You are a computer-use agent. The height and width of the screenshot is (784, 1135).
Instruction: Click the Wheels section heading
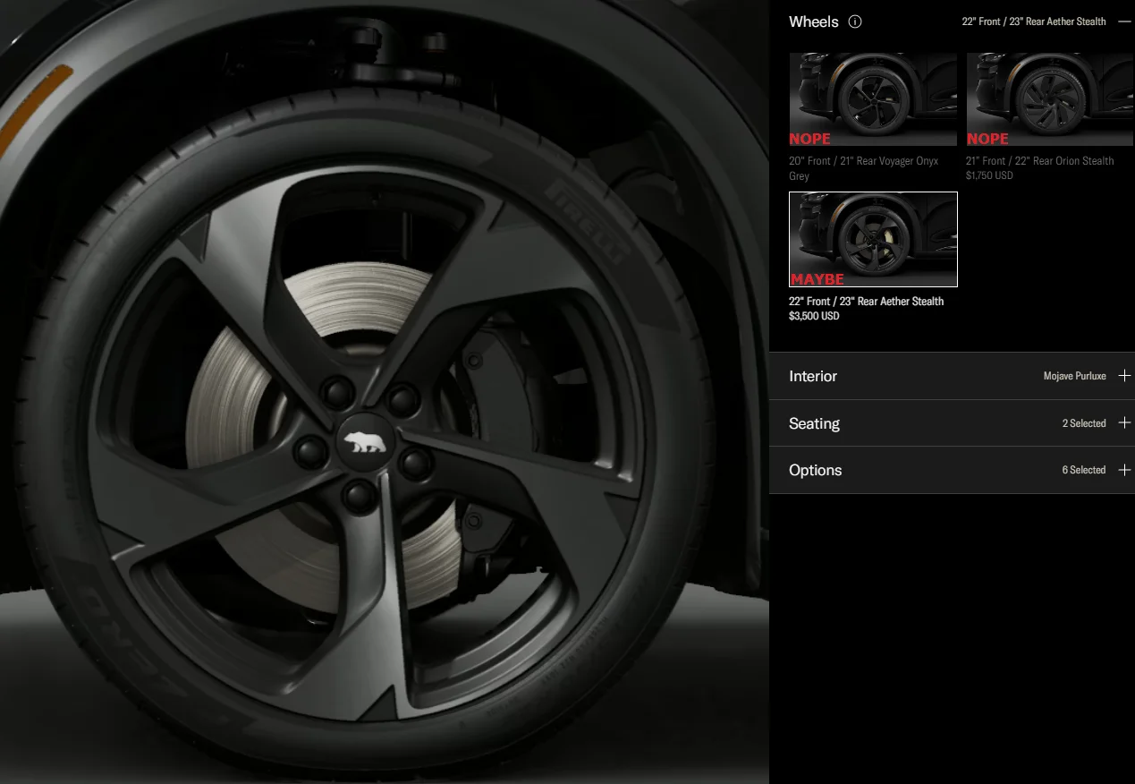pos(814,21)
